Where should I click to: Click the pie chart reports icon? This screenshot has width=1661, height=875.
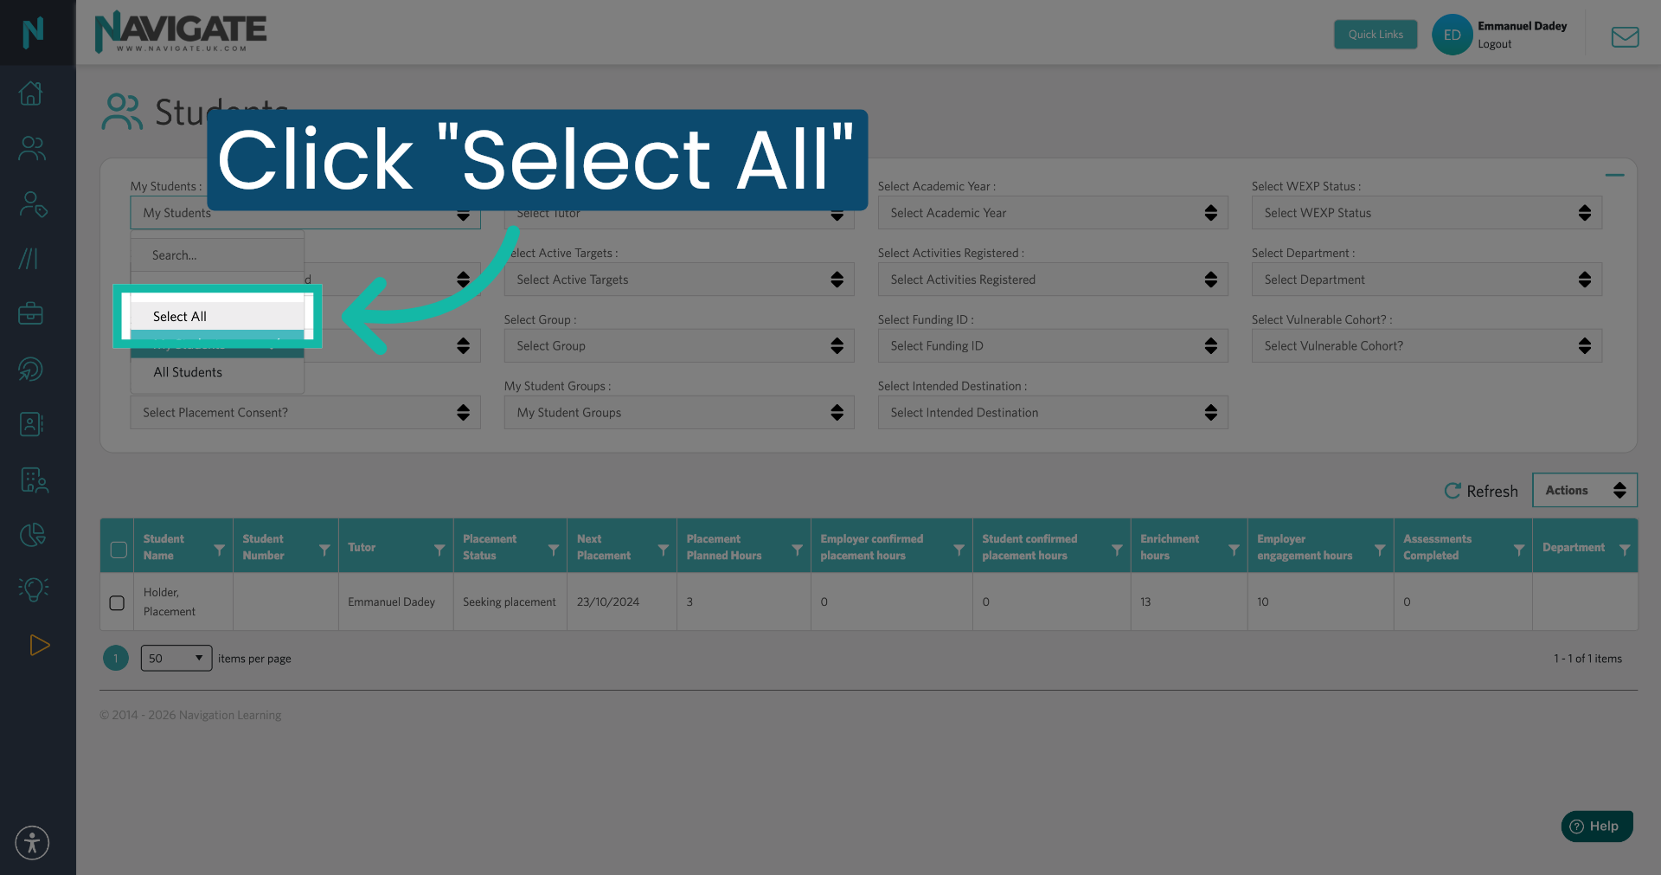32,535
